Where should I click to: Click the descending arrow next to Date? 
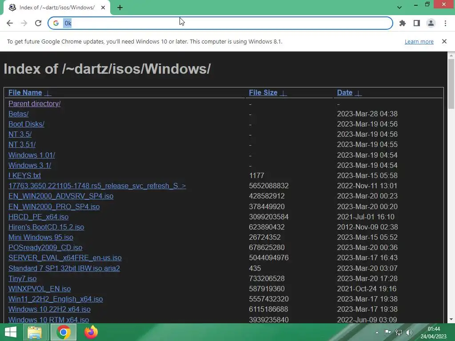(x=359, y=93)
